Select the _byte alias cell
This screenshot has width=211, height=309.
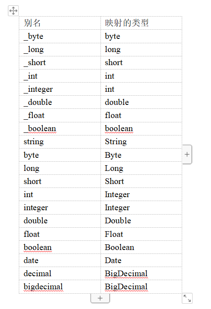(x=60, y=36)
